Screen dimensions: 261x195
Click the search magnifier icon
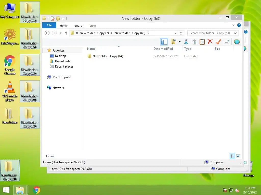[x=235, y=33]
